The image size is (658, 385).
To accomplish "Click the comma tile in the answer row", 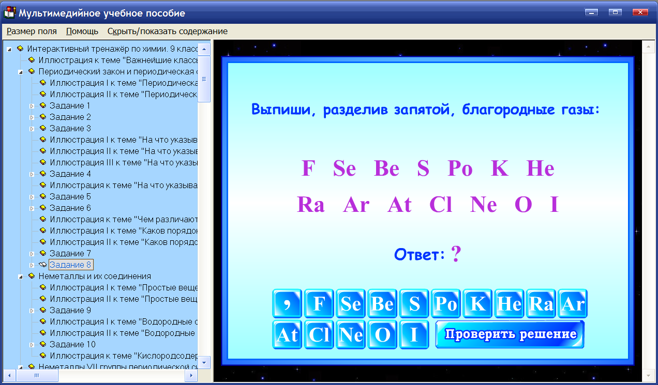I will coord(287,304).
